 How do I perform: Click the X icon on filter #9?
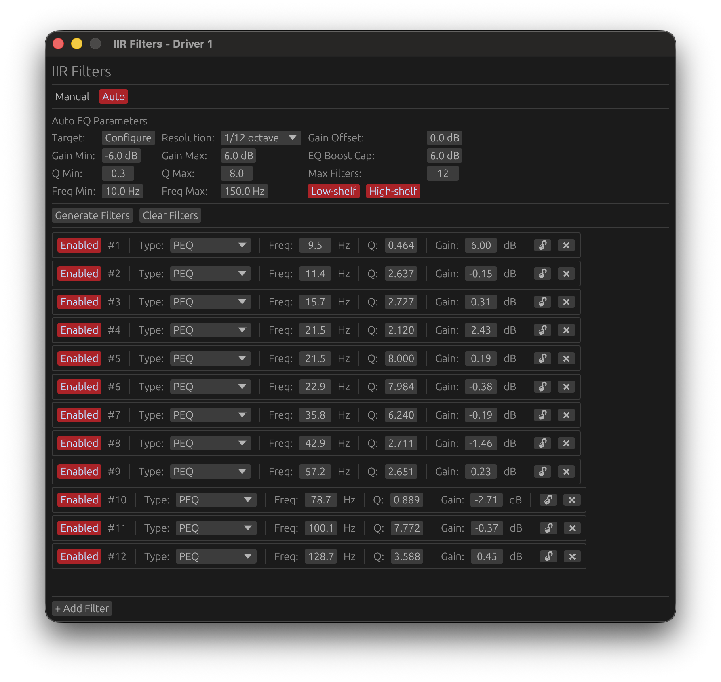(566, 472)
